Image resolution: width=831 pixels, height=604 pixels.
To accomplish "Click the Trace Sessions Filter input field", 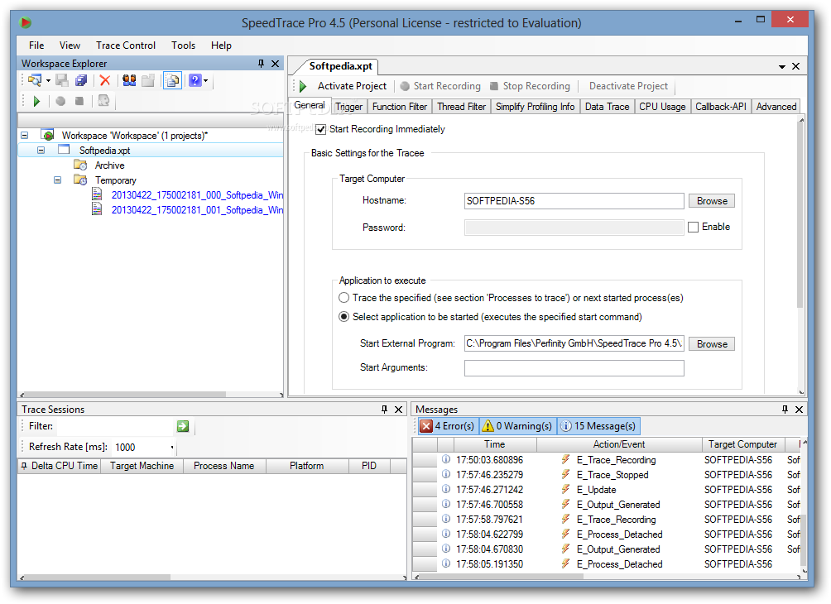I will (x=114, y=426).
